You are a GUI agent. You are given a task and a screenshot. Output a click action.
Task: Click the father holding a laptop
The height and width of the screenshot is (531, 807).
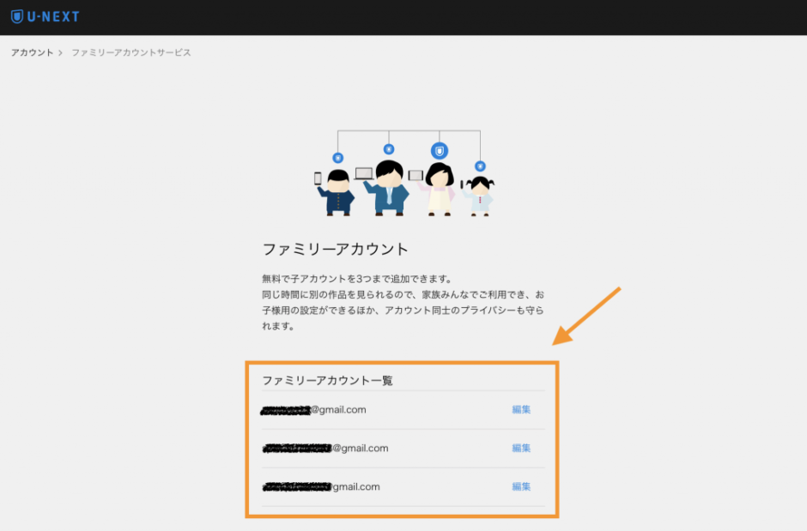[x=389, y=188]
